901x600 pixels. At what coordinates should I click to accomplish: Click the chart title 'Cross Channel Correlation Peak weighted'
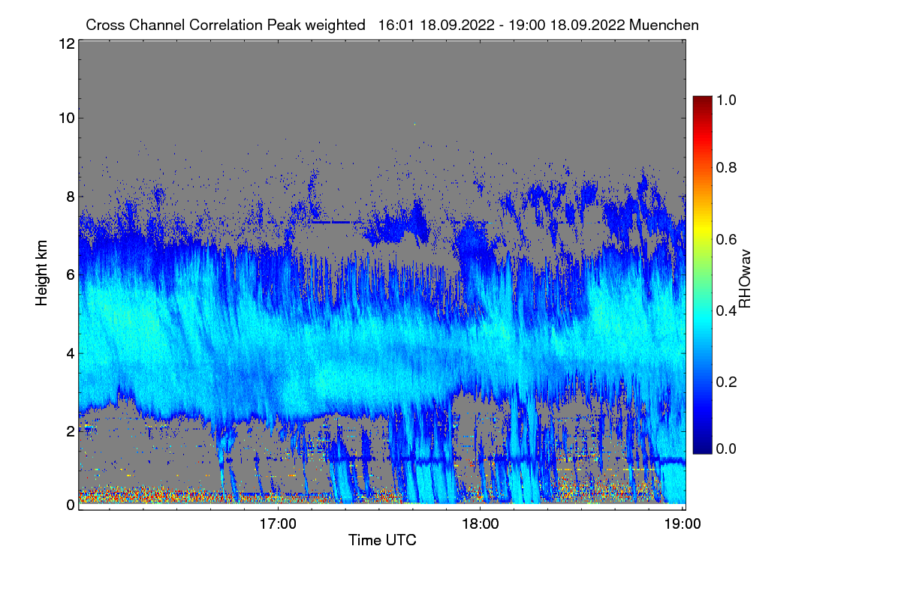[x=225, y=25]
